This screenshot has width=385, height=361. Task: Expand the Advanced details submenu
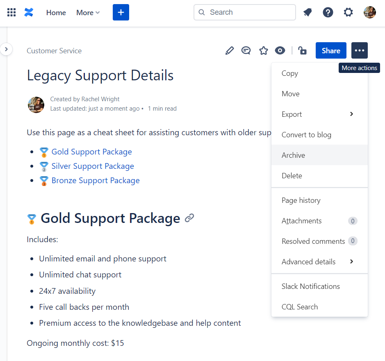pos(308,261)
